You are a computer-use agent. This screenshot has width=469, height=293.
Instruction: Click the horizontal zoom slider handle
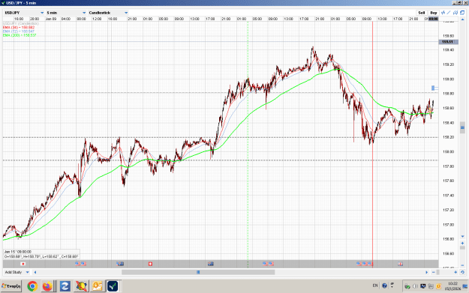click(x=438, y=272)
